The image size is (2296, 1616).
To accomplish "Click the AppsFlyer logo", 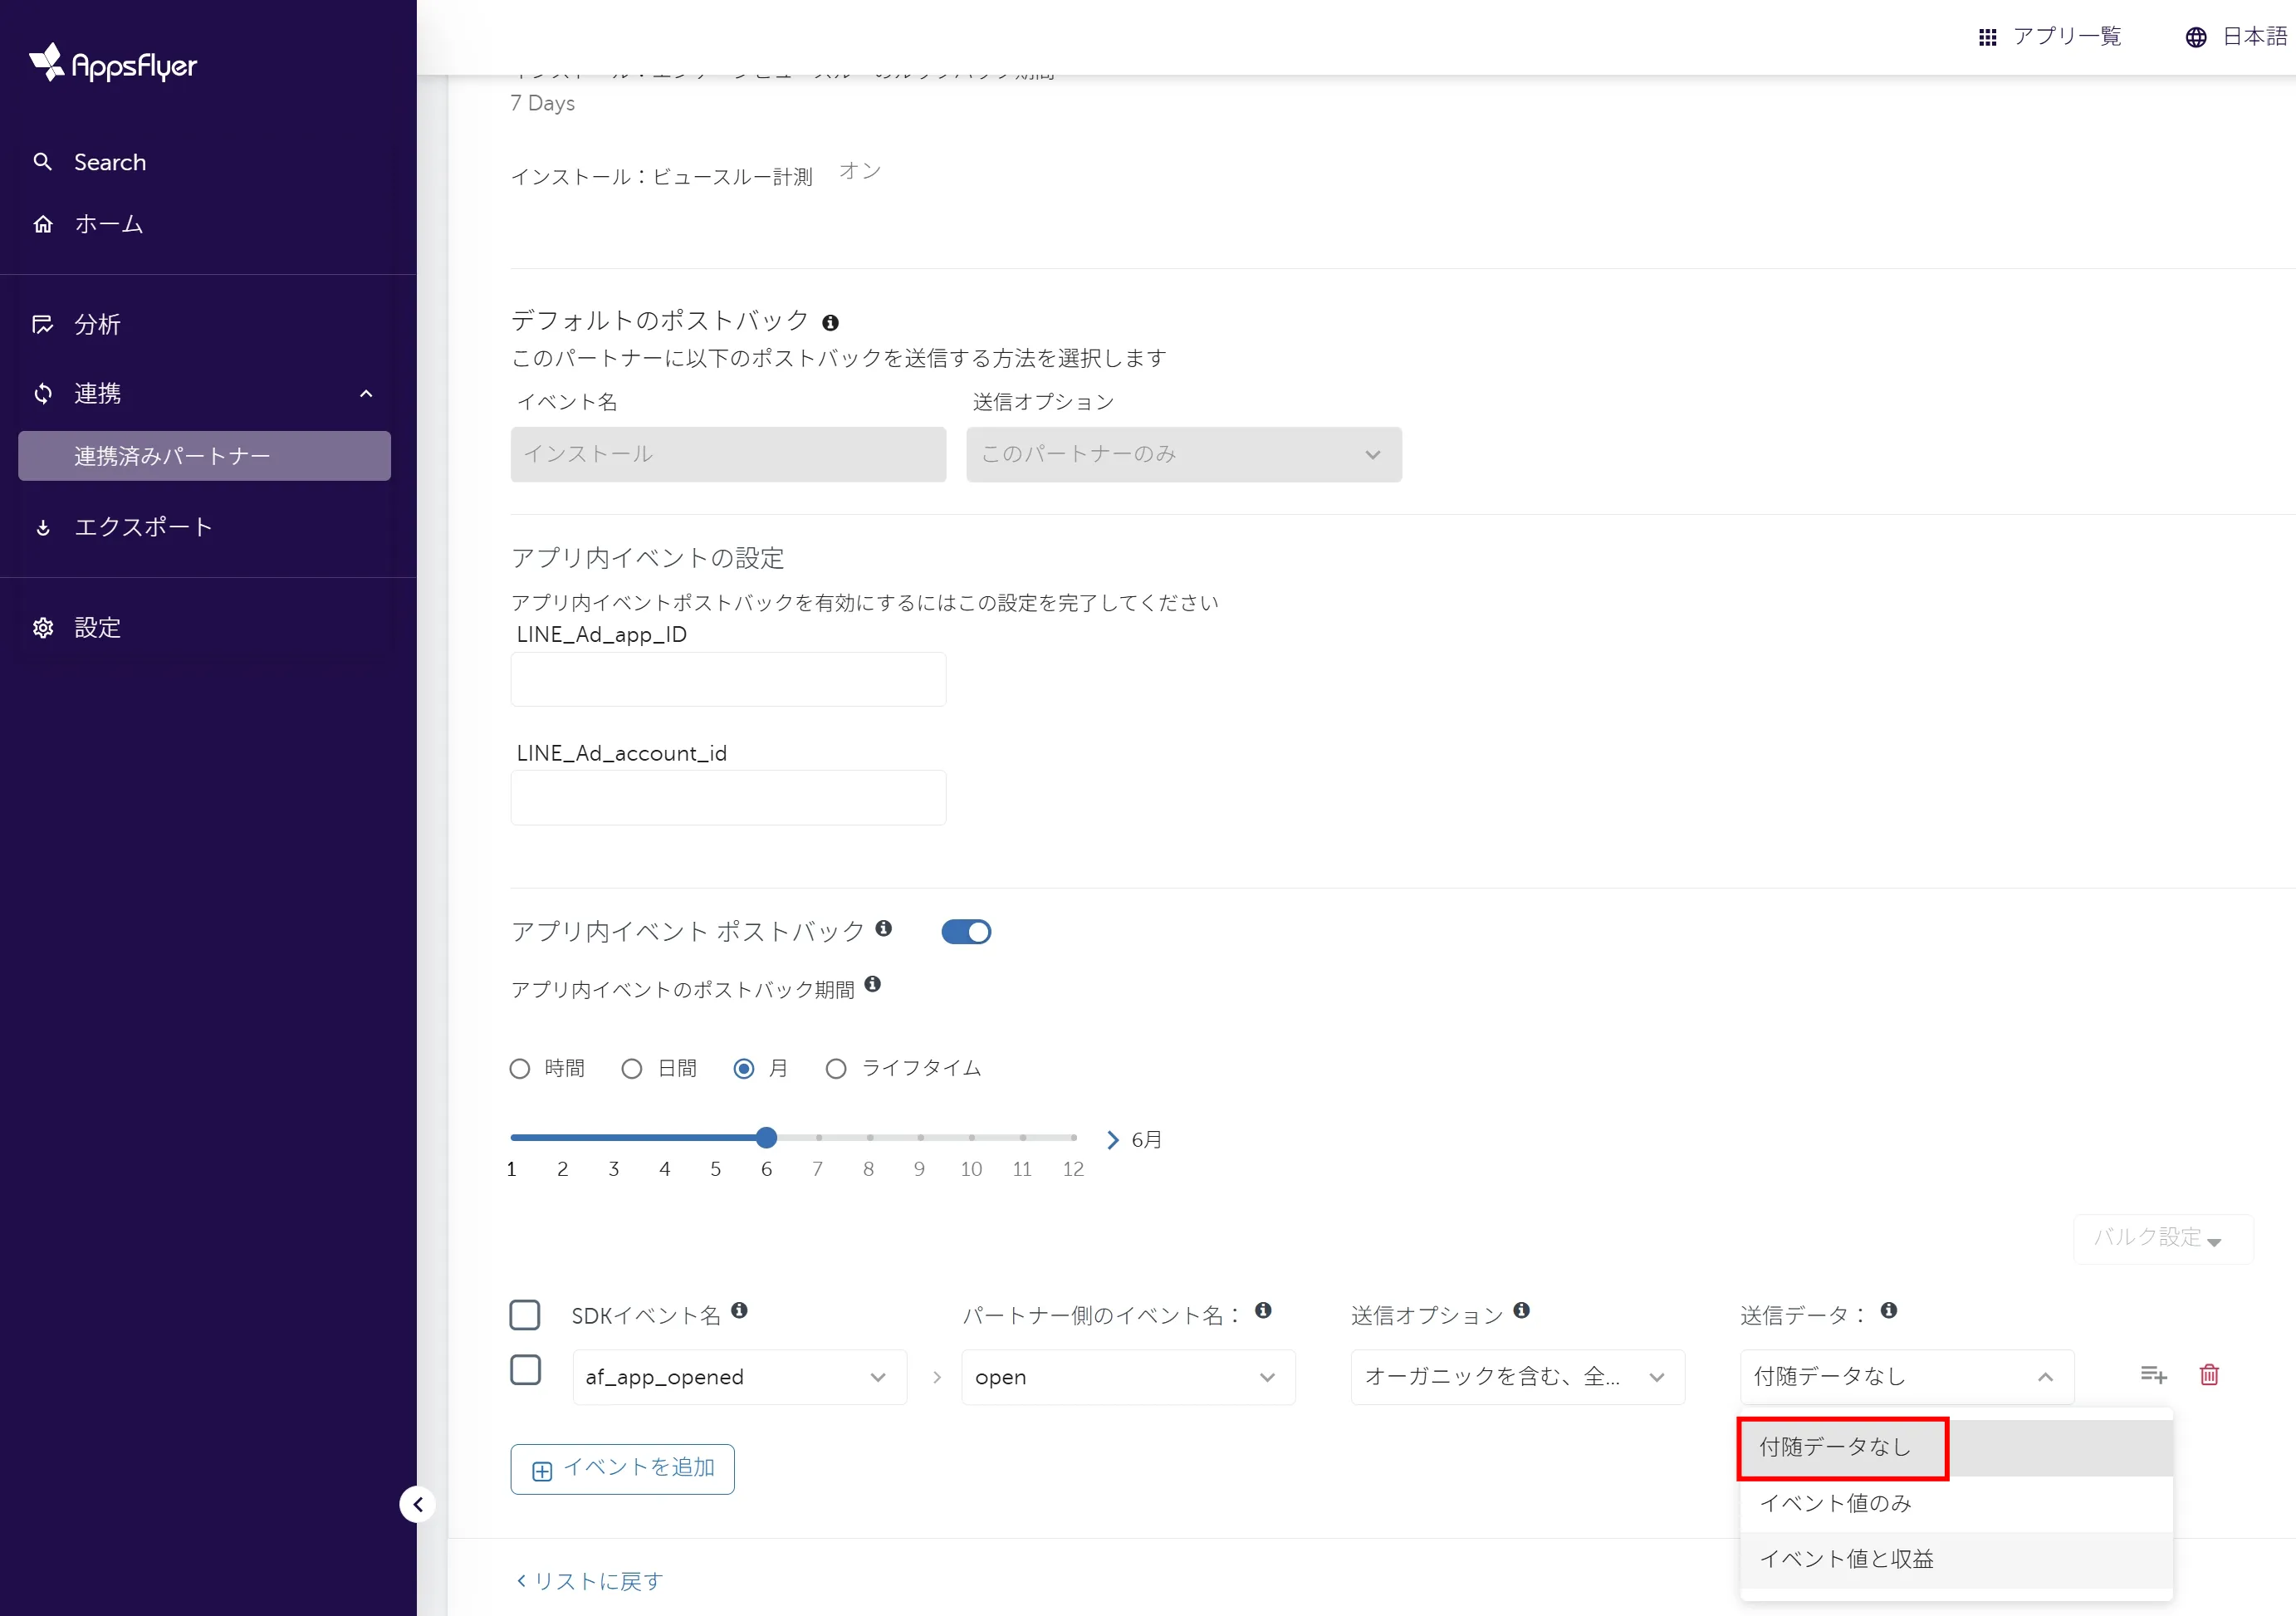I will click(x=113, y=64).
